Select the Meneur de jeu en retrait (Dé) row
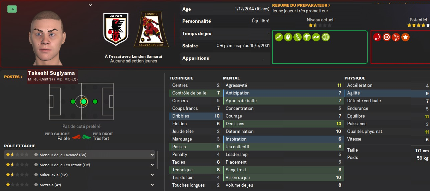 coord(79,165)
